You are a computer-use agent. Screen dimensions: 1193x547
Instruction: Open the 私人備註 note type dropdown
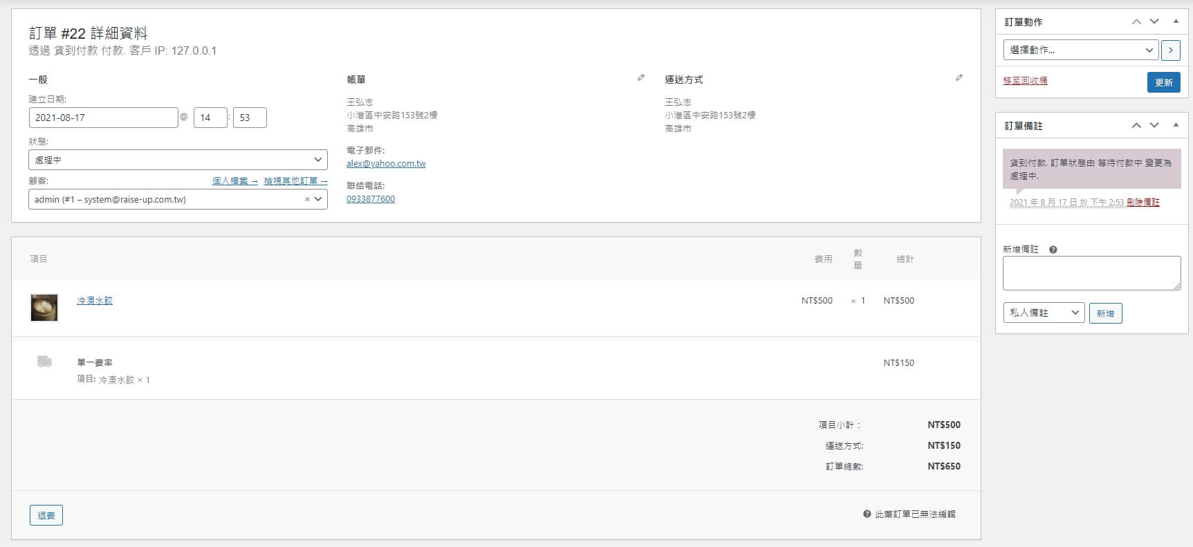(1043, 313)
